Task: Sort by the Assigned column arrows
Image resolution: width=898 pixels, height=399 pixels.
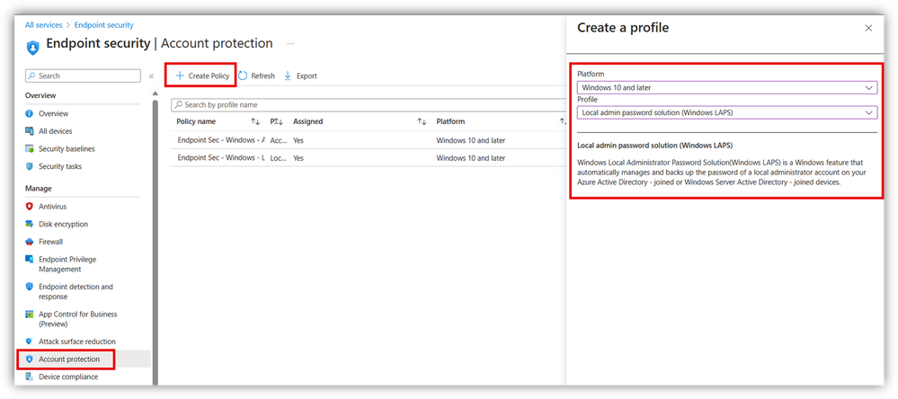Action: click(x=422, y=121)
